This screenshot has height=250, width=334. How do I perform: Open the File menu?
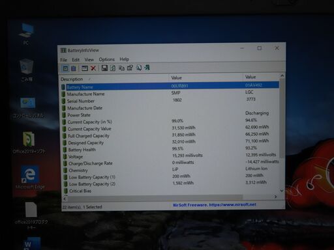64,60
